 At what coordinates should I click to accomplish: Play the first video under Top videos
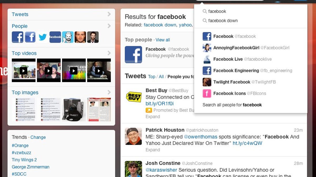[24, 70]
